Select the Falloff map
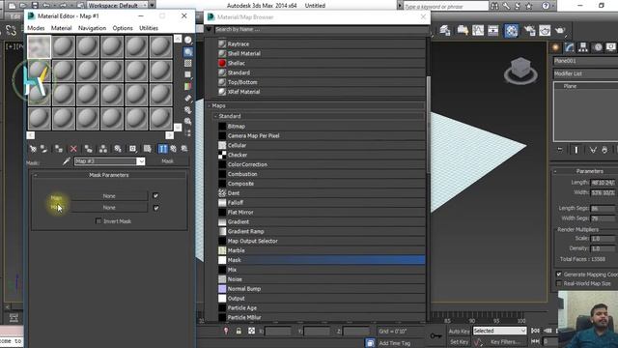Viewport: 618px width, 348px height. coord(322,203)
